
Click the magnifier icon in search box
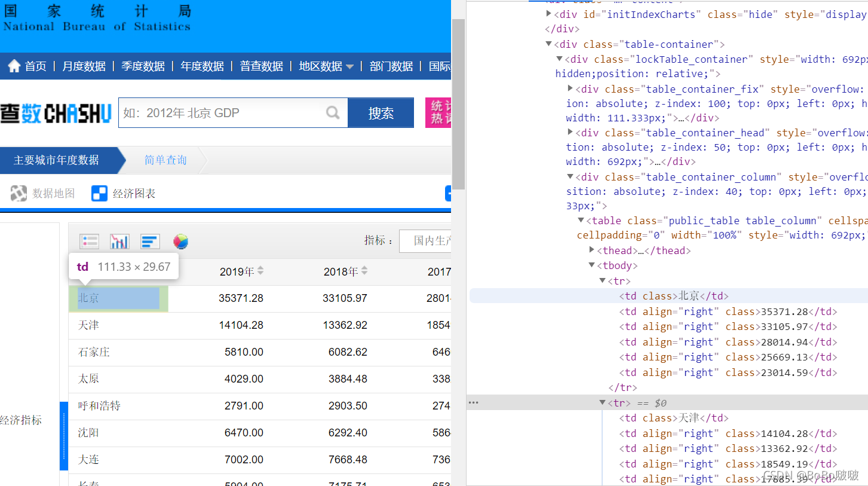[x=333, y=112]
